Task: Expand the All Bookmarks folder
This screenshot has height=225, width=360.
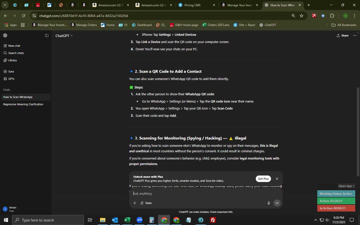Action: [x=344, y=25]
